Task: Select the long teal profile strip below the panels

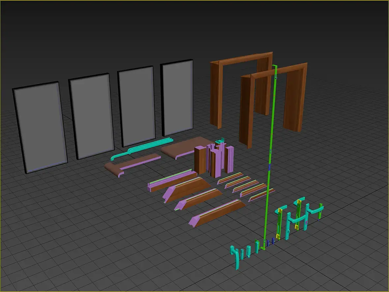Action: (x=143, y=148)
